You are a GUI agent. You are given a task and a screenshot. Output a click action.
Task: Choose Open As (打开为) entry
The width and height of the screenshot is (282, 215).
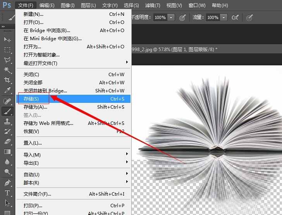tap(73, 47)
